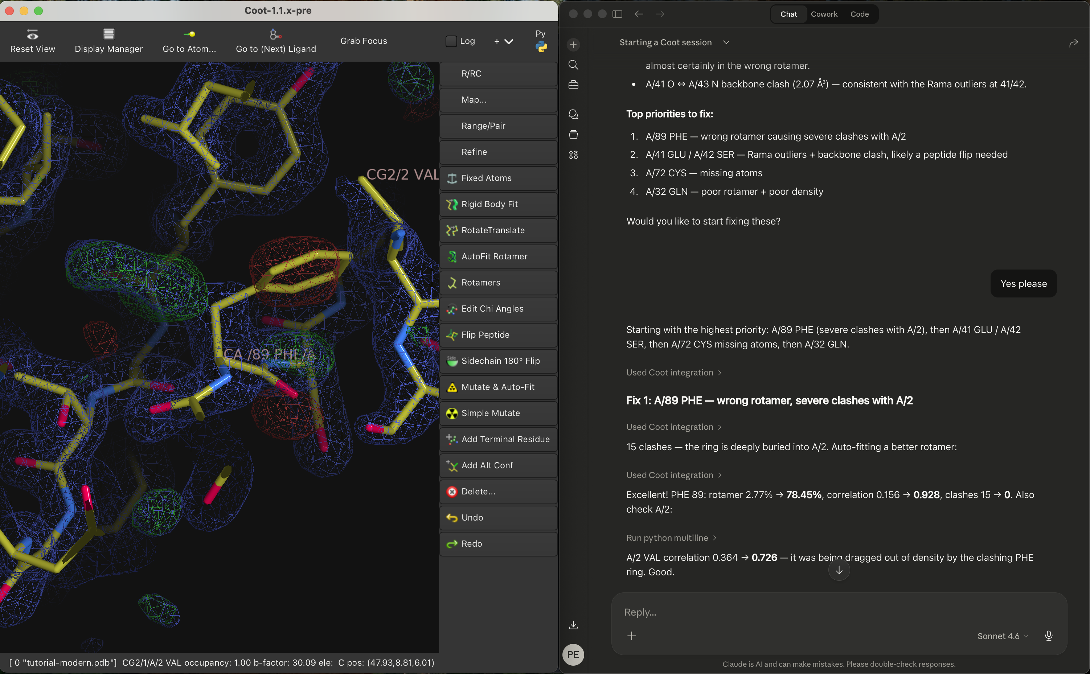Click the Go to Atom icon
This screenshot has height=674, width=1090.
189,34
